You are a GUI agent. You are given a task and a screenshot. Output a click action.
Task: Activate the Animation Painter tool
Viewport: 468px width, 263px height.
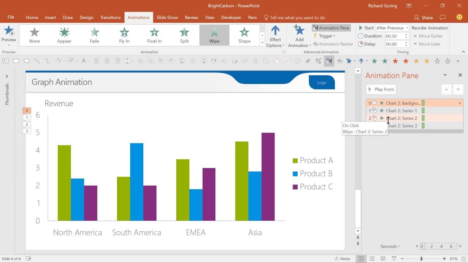click(333, 44)
